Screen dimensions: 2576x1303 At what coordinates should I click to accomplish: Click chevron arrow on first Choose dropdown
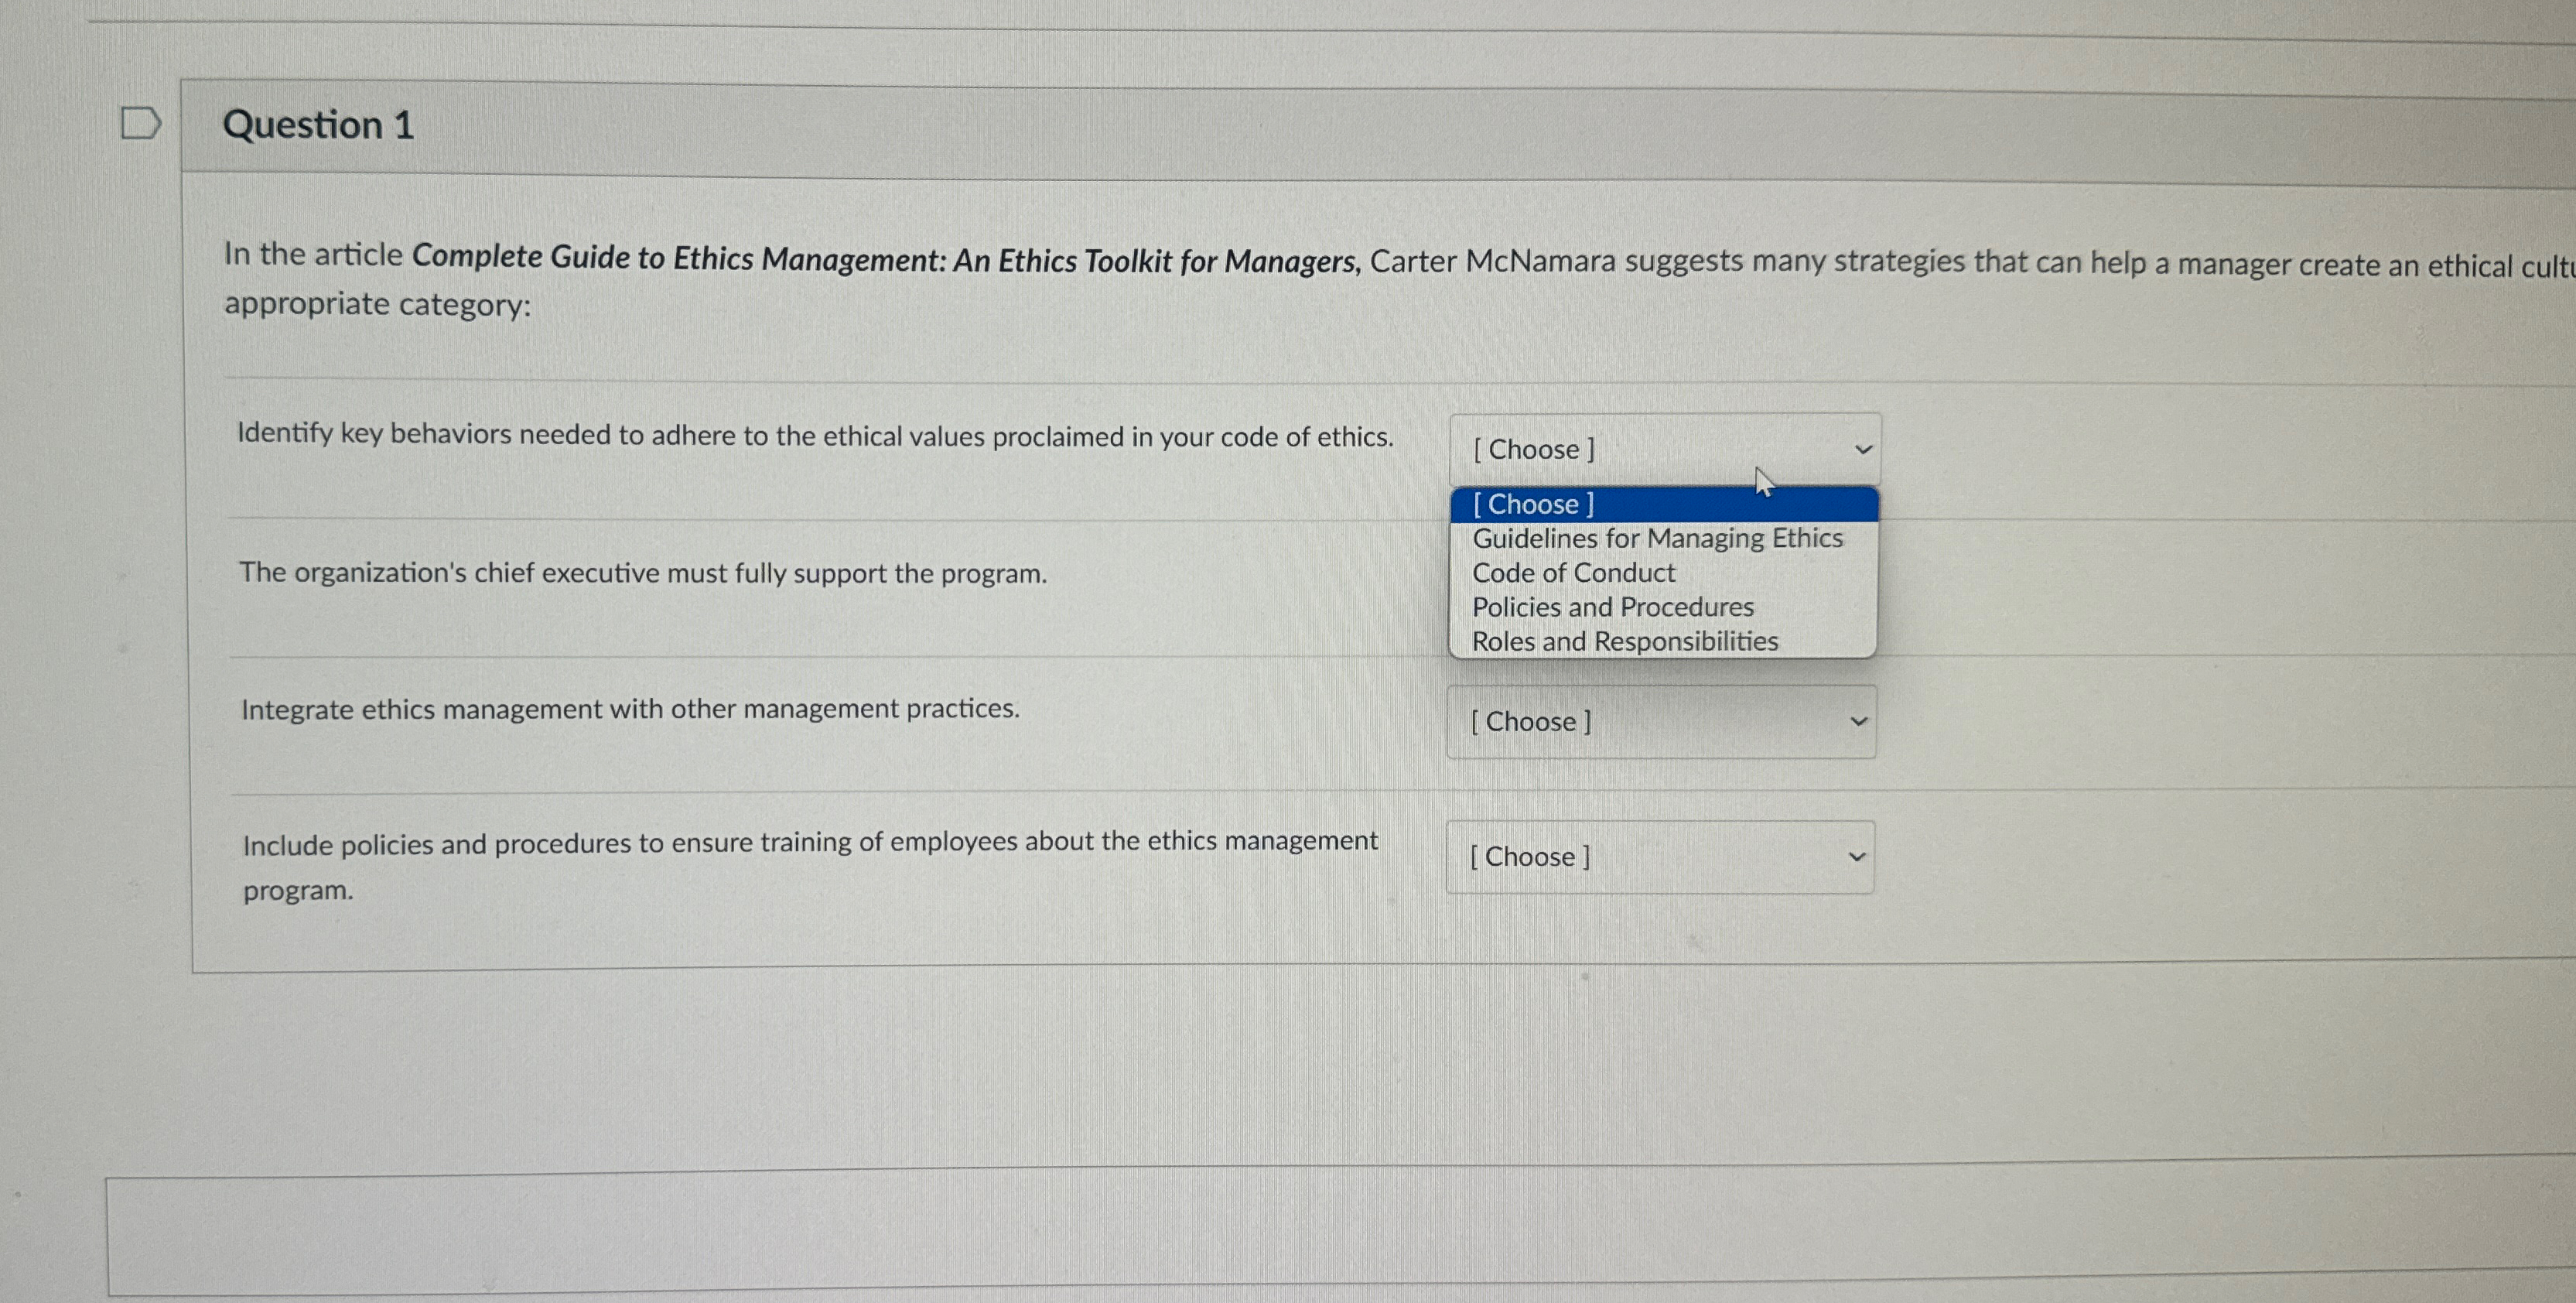tap(1862, 450)
